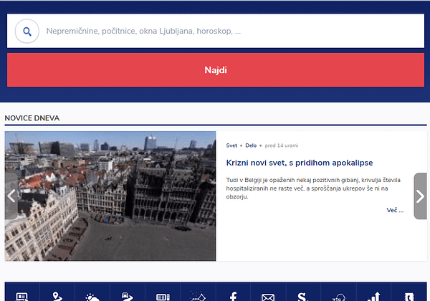
Task: Open the phone book icon
Action: [409, 295]
